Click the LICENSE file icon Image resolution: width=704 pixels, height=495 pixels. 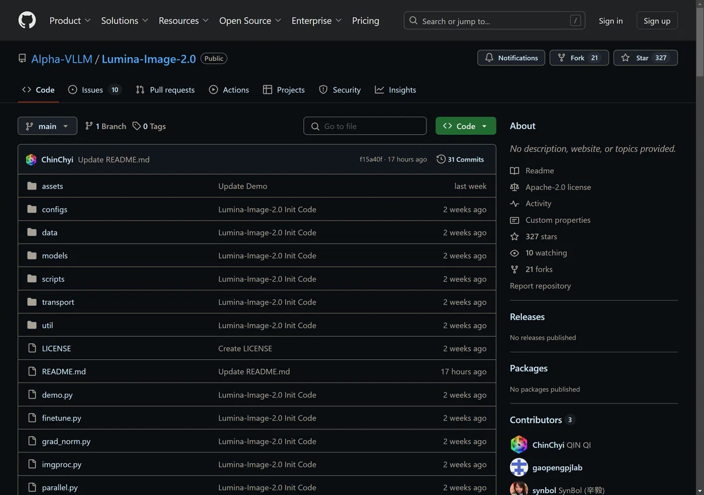coord(32,349)
